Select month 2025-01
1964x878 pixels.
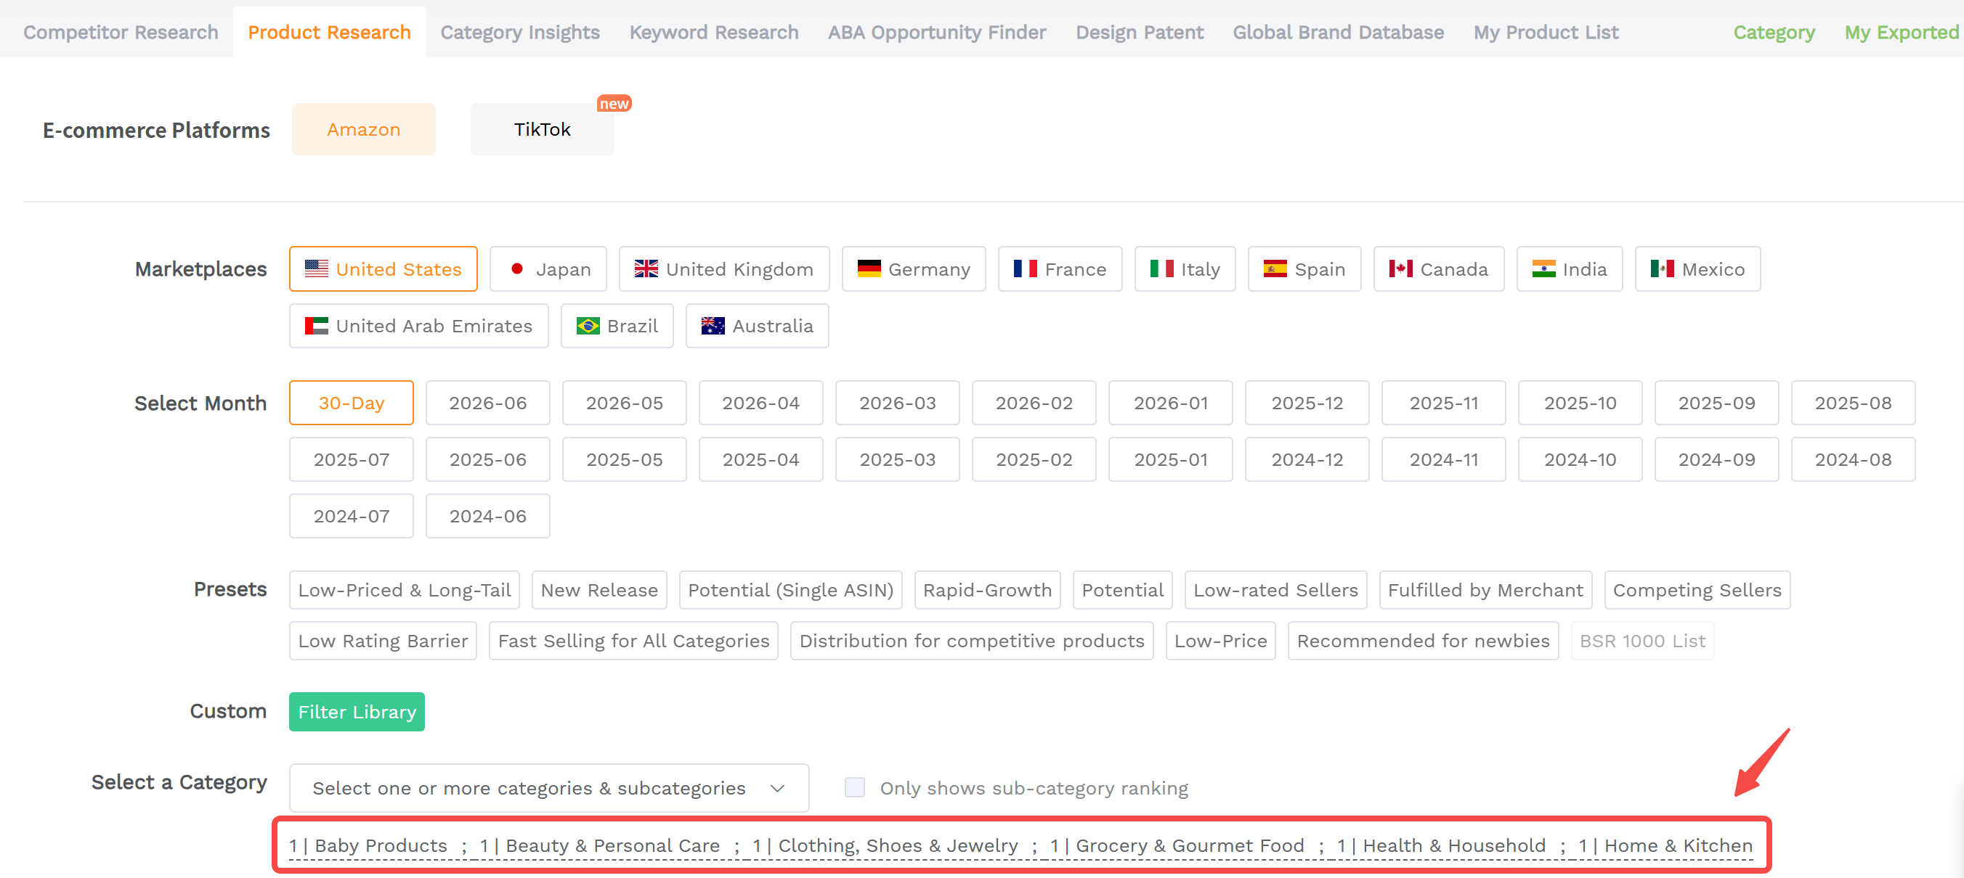pos(1170,459)
